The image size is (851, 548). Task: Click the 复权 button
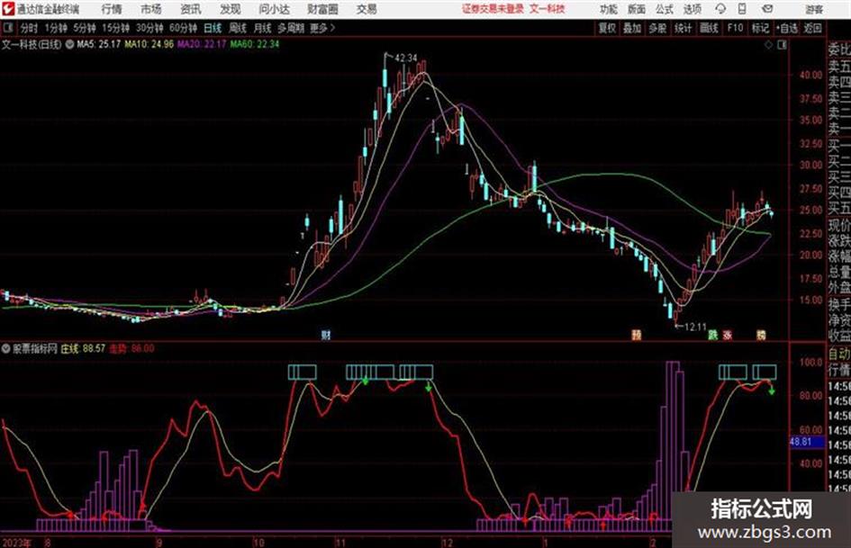[x=607, y=28]
